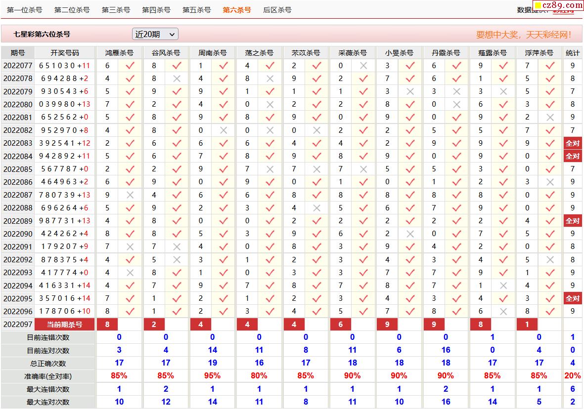Click the 95% accuracy value under 周南杀号
Screen dimensions: 584x409
pos(212,376)
